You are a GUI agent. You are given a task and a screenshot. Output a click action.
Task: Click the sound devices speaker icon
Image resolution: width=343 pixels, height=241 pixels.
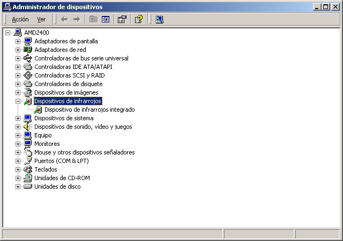[x=28, y=127]
